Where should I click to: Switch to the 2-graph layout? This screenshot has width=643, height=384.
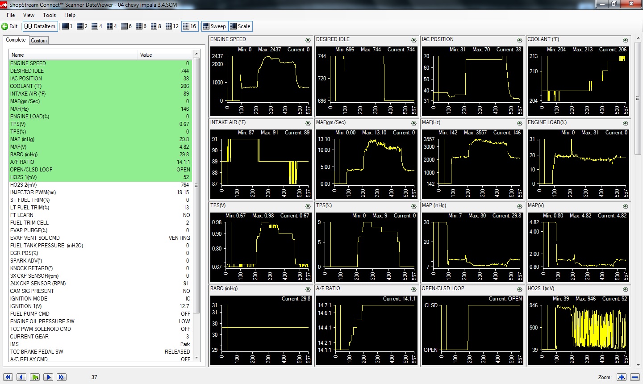(82, 26)
